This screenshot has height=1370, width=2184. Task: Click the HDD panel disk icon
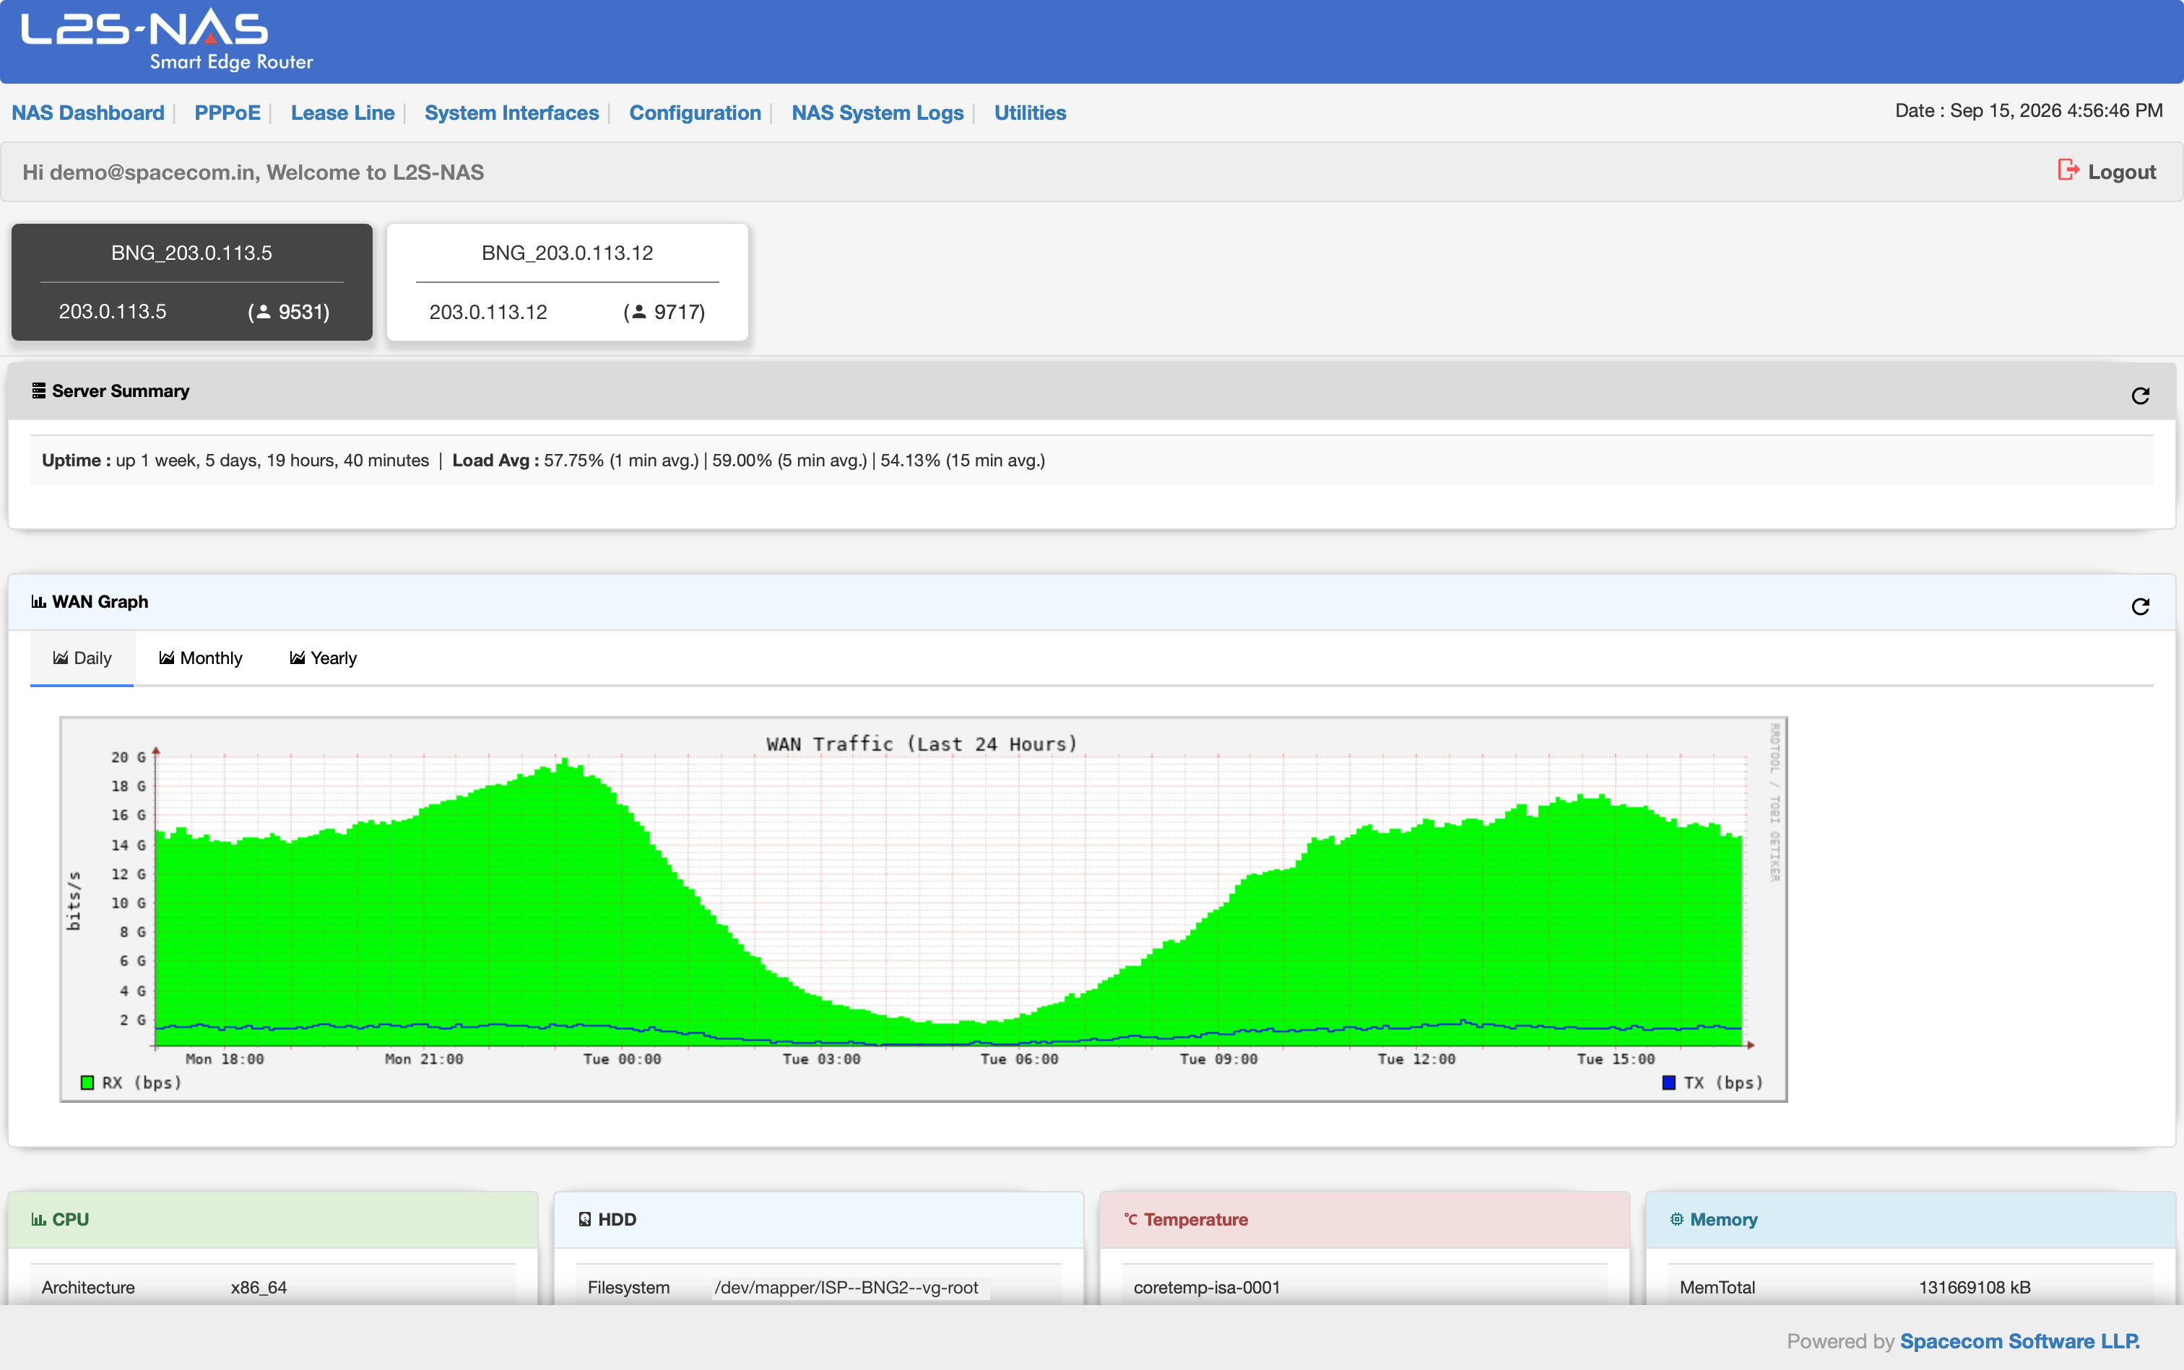585,1220
